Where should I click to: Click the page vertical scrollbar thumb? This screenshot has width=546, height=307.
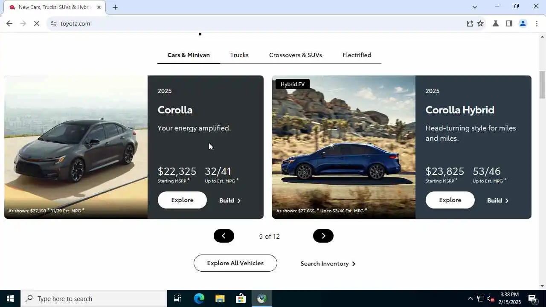point(542,85)
